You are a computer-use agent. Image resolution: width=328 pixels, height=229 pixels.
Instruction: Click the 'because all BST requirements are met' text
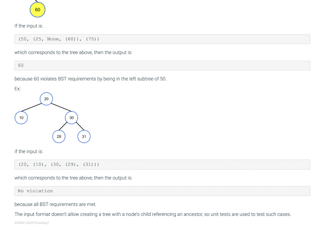[55, 204]
